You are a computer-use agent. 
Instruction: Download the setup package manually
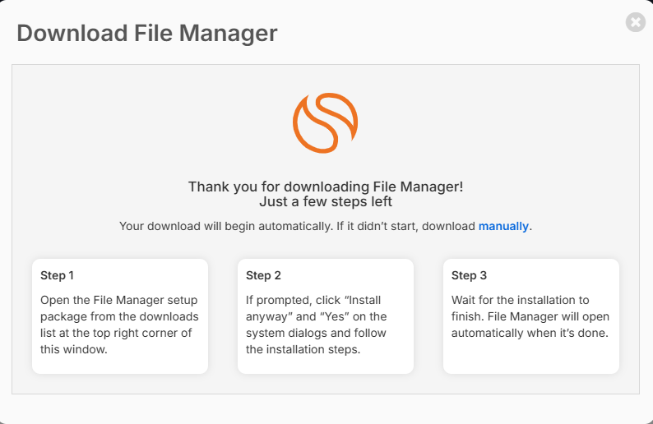point(503,226)
